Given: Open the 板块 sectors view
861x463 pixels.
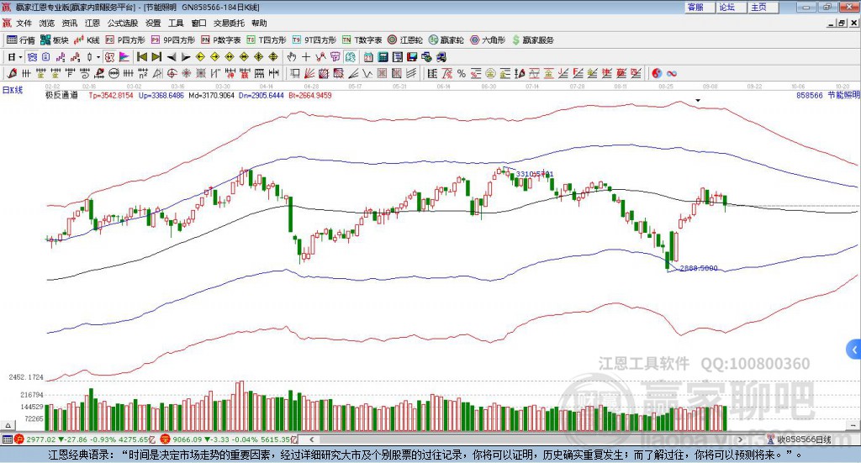Looking at the screenshot, I should click(55, 40).
